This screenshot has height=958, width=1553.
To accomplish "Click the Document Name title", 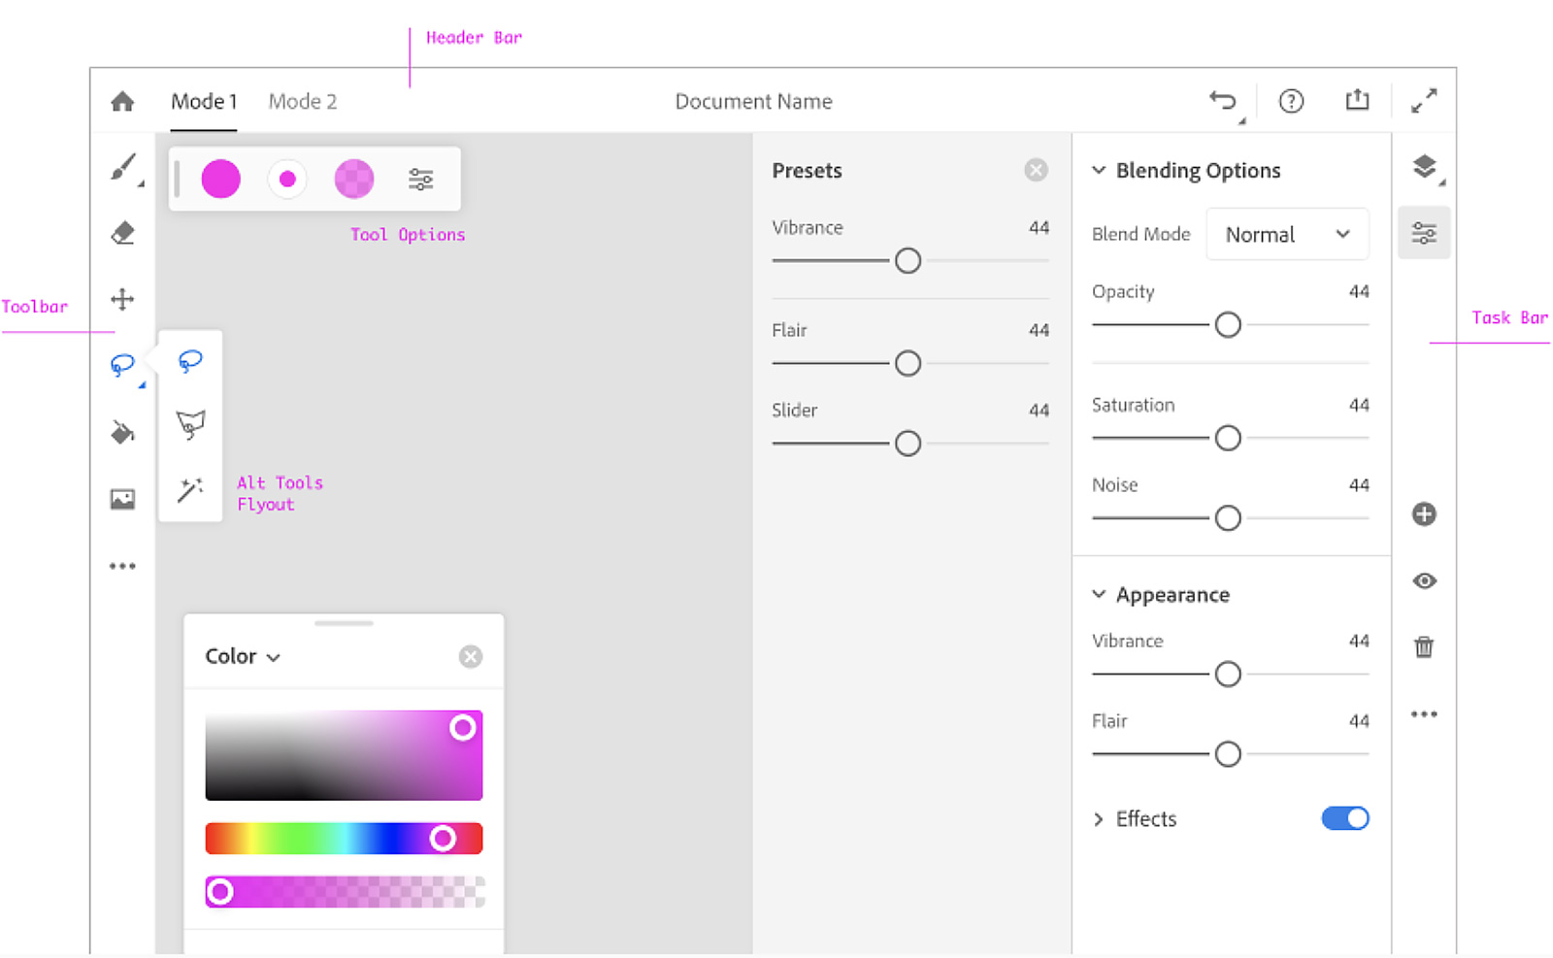I will [753, 101].
